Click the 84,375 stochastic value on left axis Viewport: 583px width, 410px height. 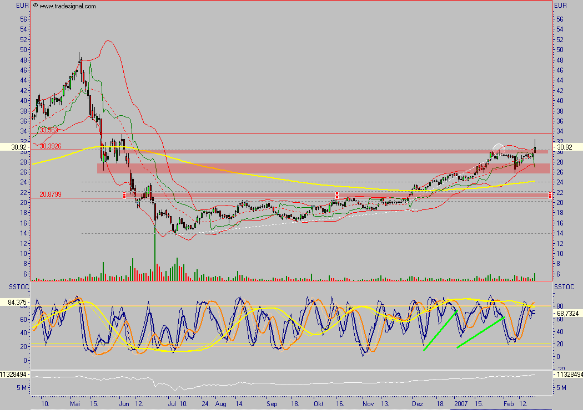(x=15, y=303)
